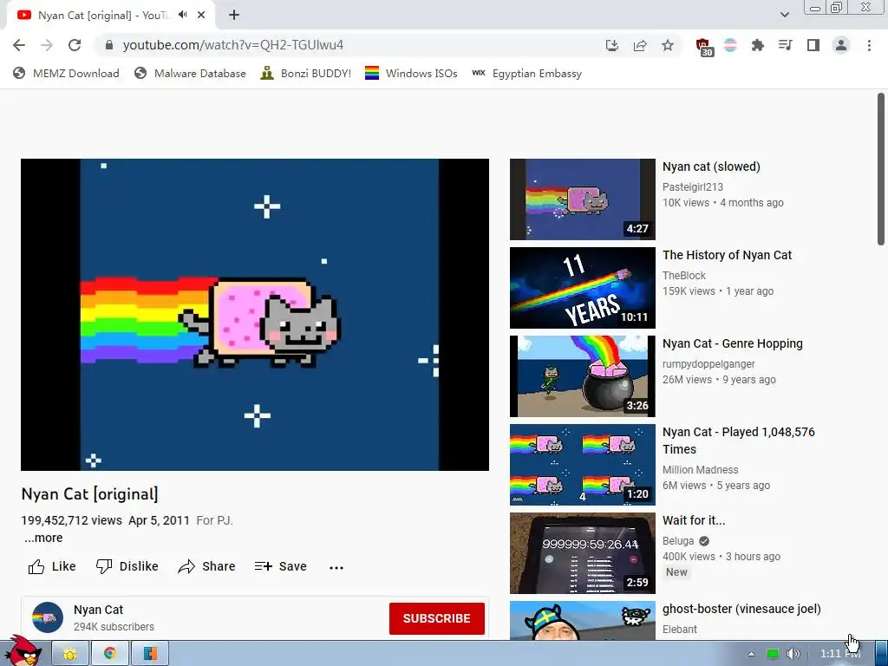Open The History of Nyan Cat title

point(728,256)
